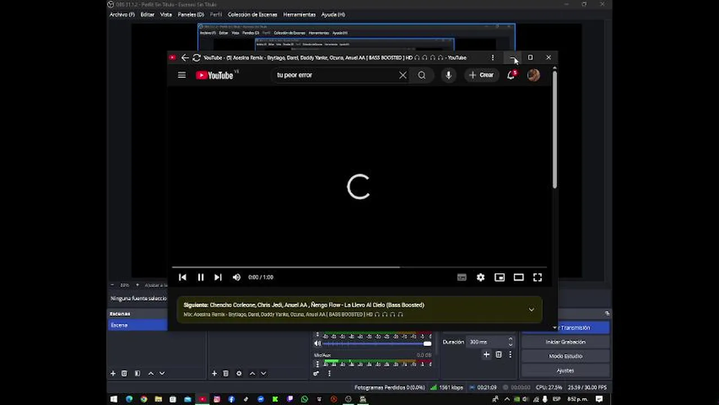Pause the YouTube video
Viewport: 719px width, 405px height.
pyautogui.click(x=200, y=277)
